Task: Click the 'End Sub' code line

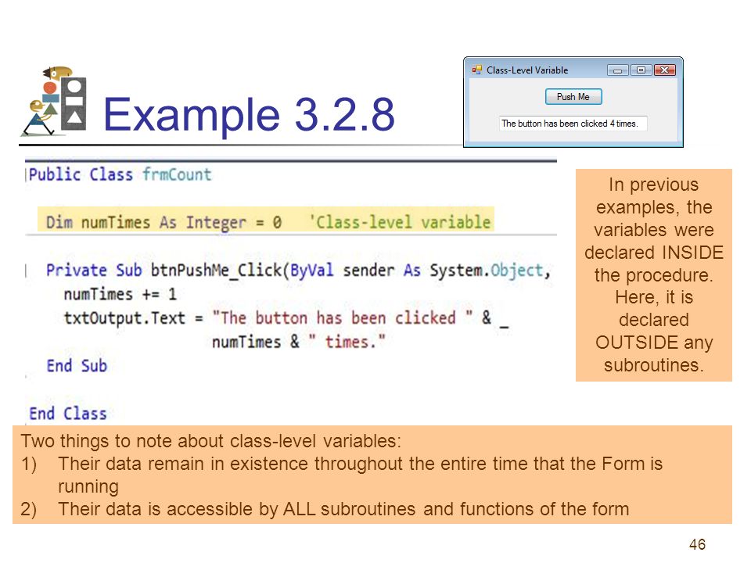Action: tap(77, 366)
